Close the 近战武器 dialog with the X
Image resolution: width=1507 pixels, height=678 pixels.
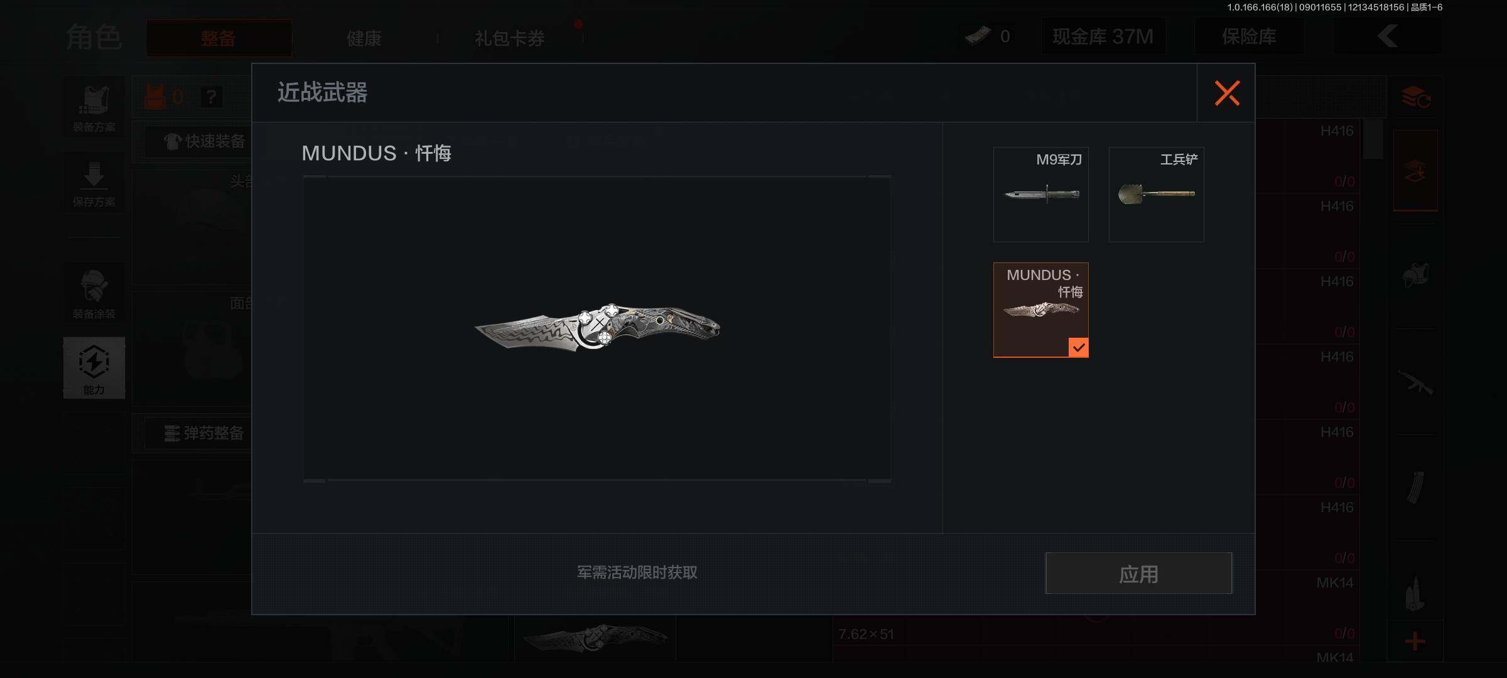(x=1226, y=93)
